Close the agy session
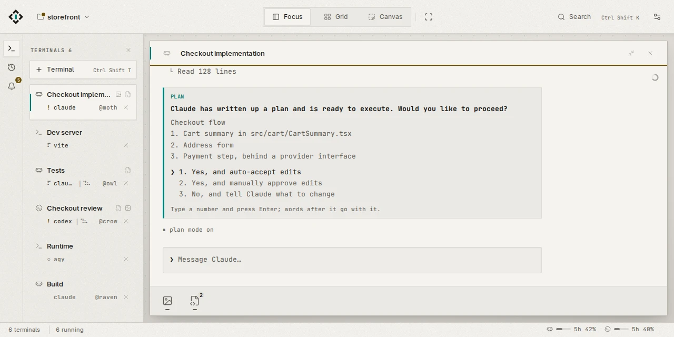This screenshot has height=337, width=674. tap(126, 259)
